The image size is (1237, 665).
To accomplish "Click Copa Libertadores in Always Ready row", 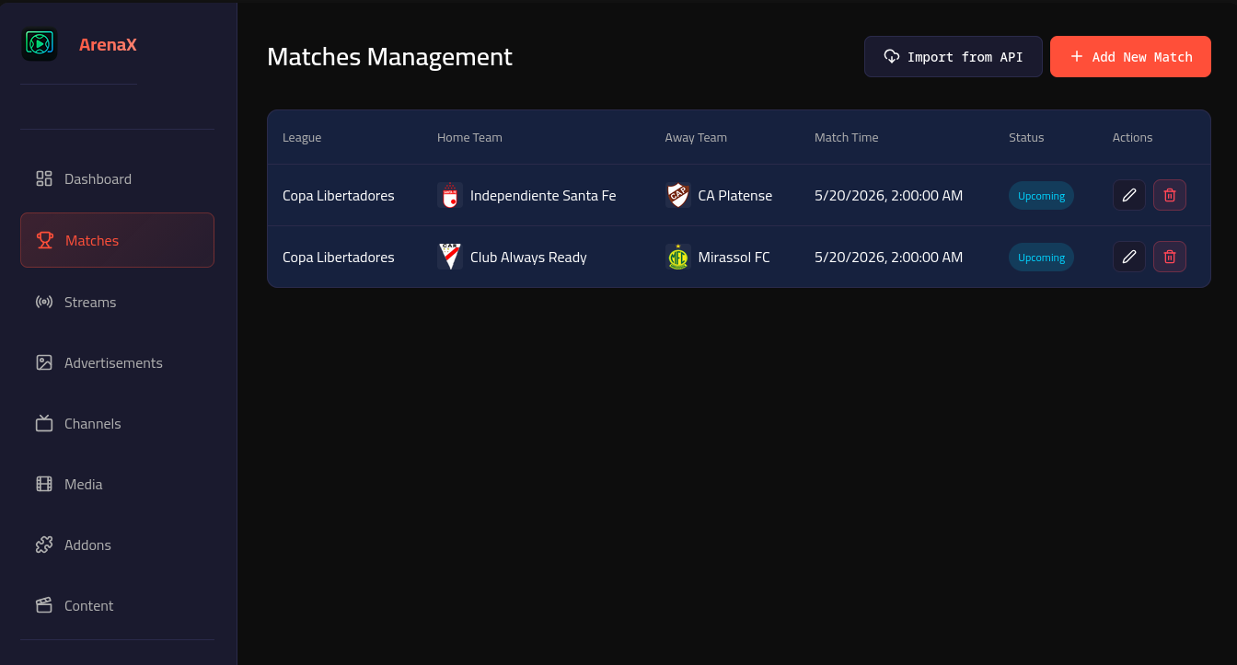I will (x=339, y=257).
